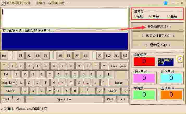Click the orange 正确率 counter box

click(171, 95)
